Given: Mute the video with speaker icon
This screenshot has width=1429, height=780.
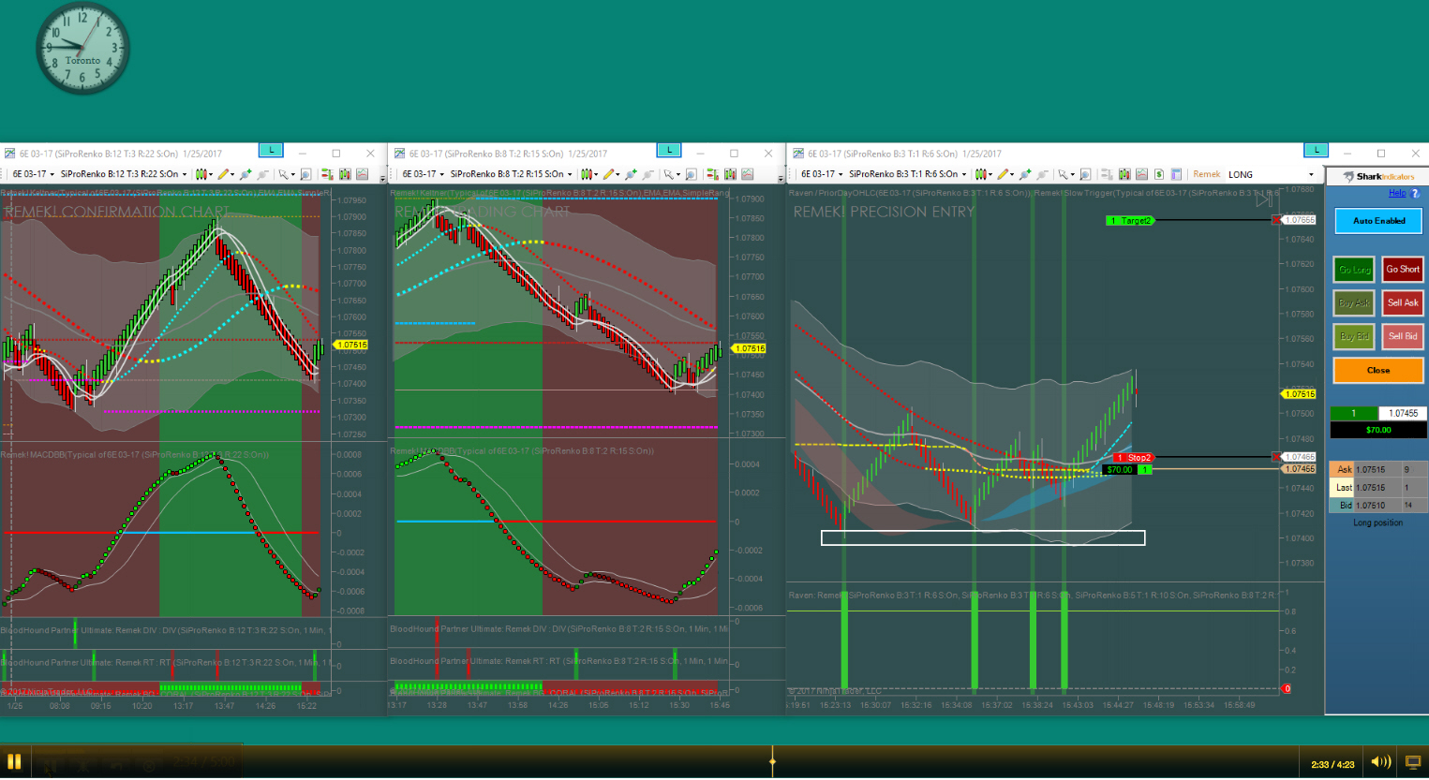Looking at the screenshot, I should 1380,762.
